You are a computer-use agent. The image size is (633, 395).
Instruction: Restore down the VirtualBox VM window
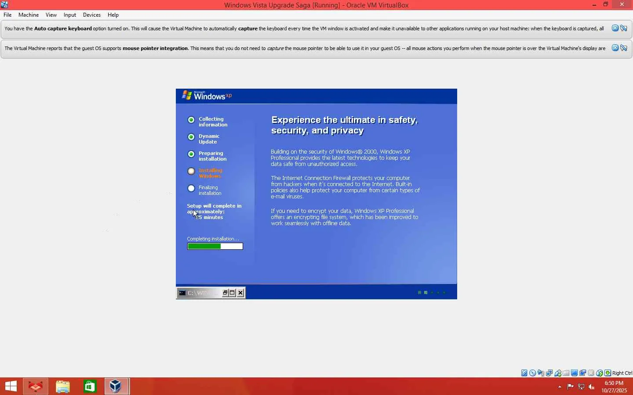pyautogui.click(x=606, y=5)
